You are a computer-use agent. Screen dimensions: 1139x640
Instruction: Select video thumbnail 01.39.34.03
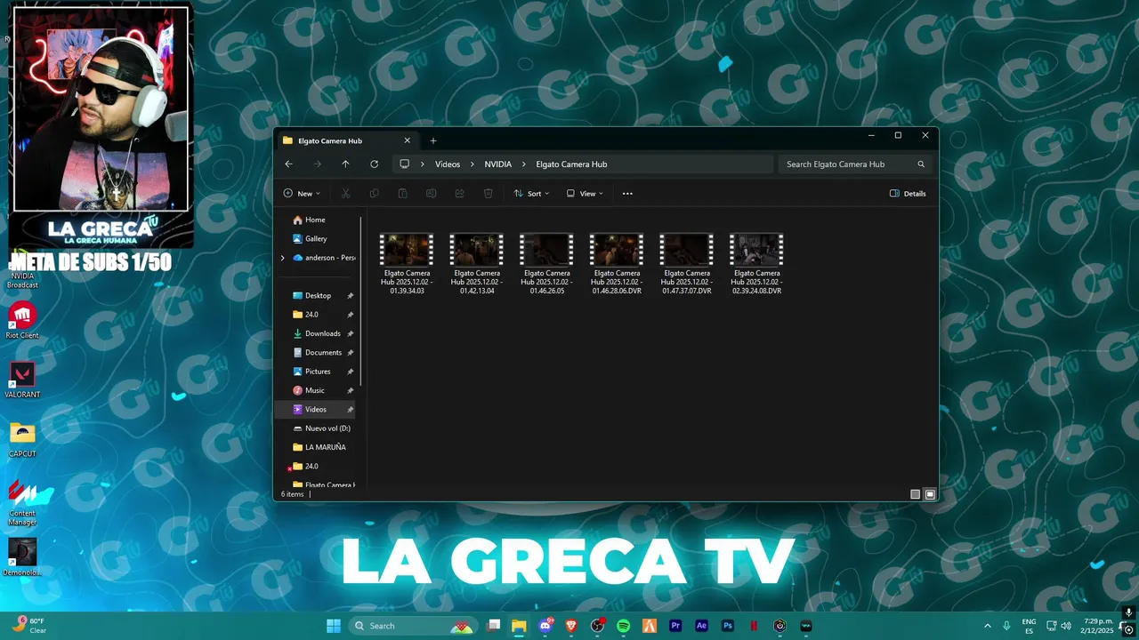pyautogui.click(x=407, y=250)
